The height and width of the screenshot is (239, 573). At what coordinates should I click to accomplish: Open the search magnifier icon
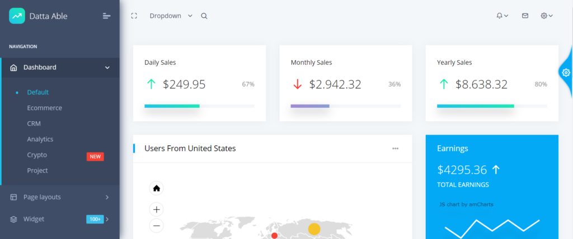point(204,16)
